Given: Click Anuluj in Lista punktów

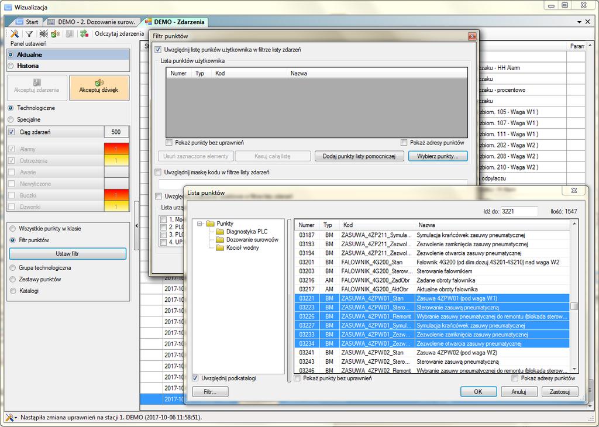Looking at the screenshot, I should [519, 391].
